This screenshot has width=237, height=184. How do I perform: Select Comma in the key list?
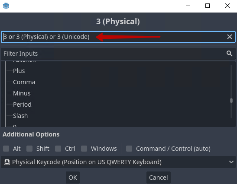click(x=24, y=82)
